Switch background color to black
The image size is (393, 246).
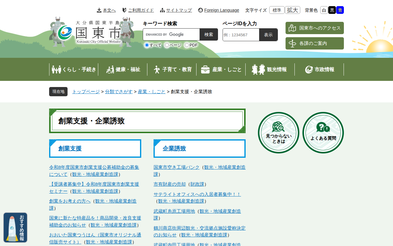[x=332, y=10]
